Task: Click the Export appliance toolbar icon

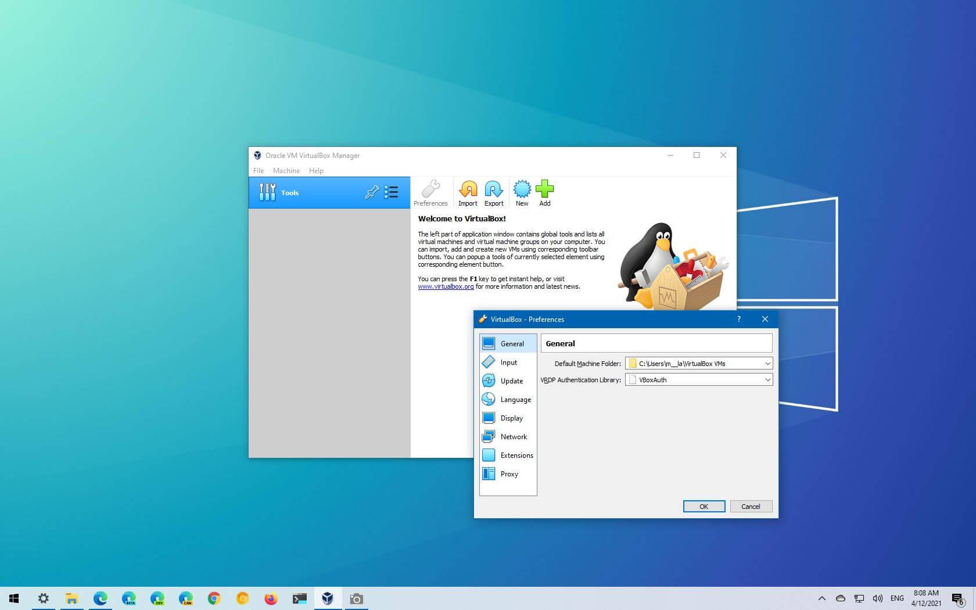Action: point(493,192)
